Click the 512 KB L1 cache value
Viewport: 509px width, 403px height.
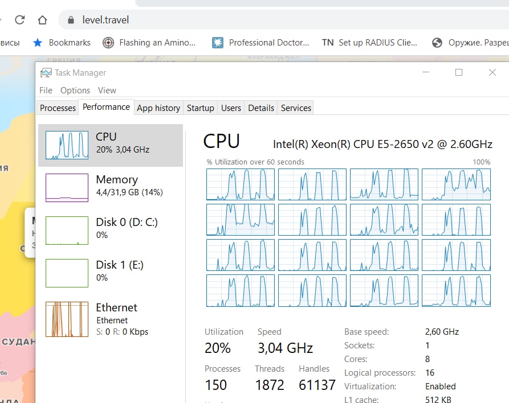438,400
